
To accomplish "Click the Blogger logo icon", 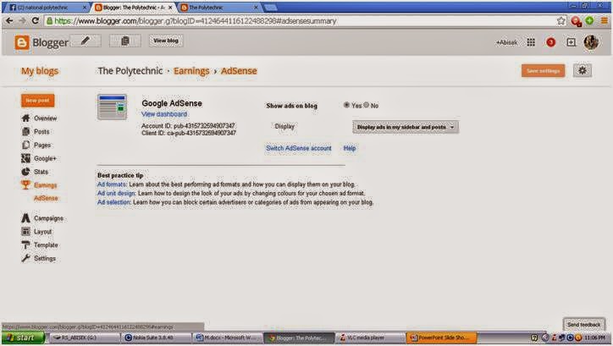I will click(x=22, y=42).
